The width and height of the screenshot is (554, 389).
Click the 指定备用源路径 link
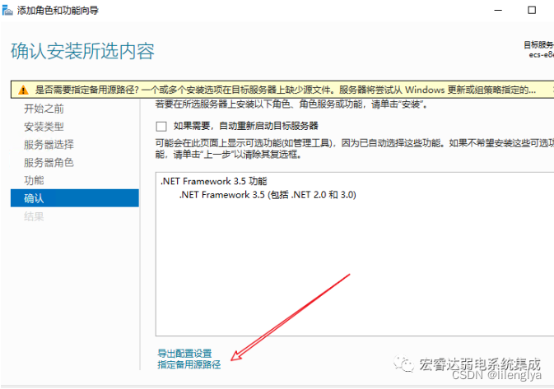click(189, 364)
